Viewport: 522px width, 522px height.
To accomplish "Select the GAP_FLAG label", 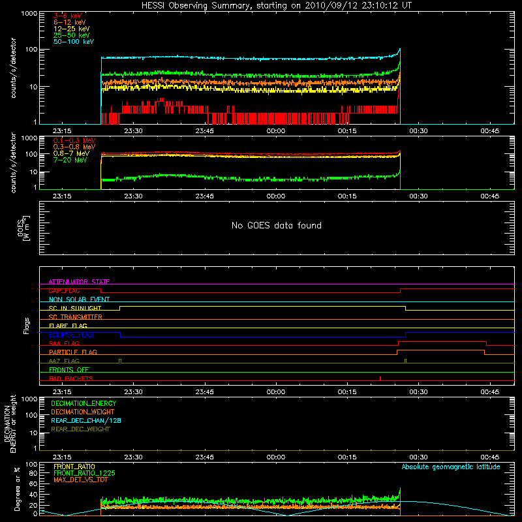I will (64, 290).
